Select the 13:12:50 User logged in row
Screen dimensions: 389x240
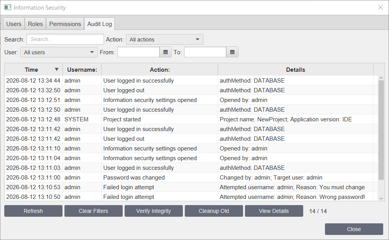(x=191, y=110)
